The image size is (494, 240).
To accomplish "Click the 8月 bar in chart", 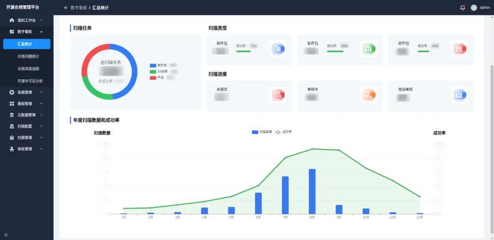I will click(x=312, y=192).
